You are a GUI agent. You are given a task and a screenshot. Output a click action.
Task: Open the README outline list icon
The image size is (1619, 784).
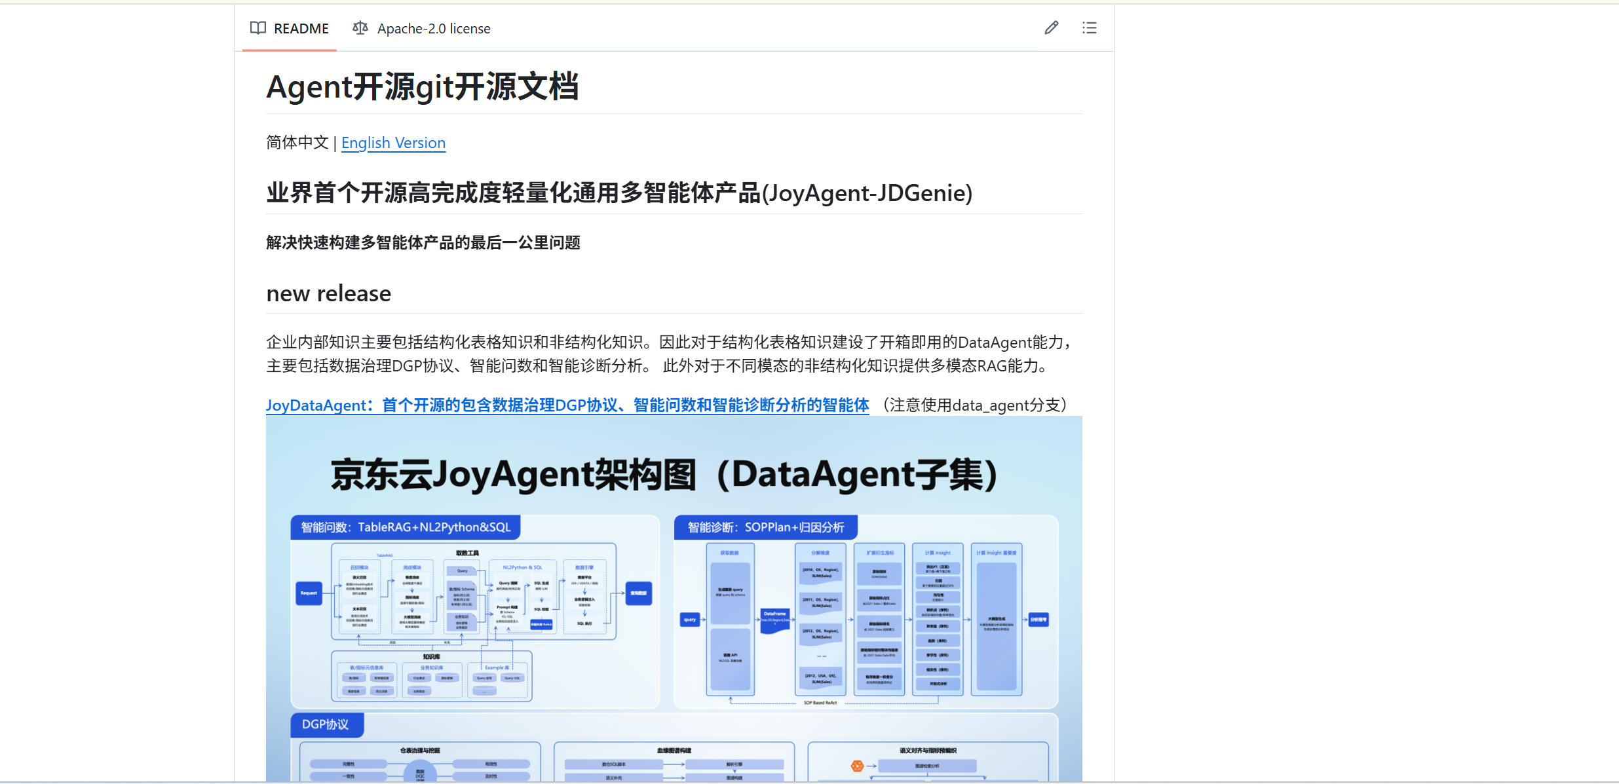tap(1089, 28)
